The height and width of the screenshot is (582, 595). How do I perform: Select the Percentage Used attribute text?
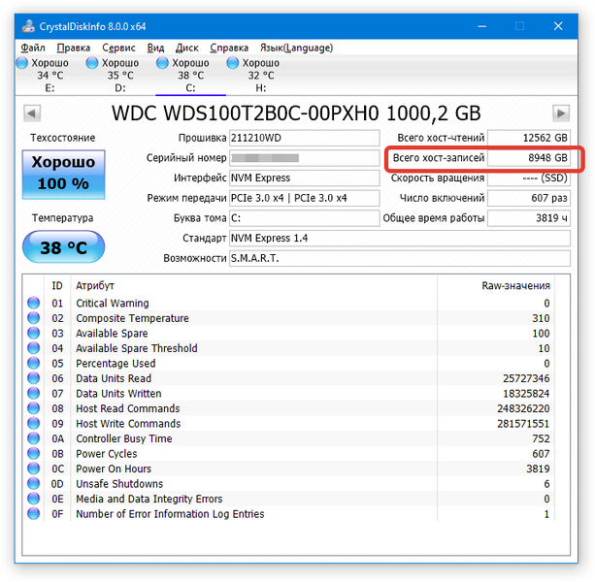pyautogui.click(x=116, y=363)
